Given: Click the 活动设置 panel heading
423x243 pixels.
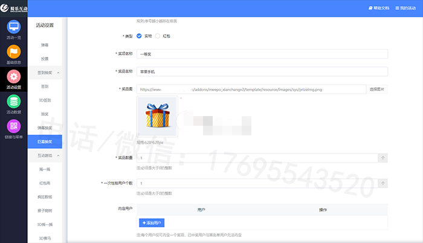Looking at the screenshot, I should 45,25.
